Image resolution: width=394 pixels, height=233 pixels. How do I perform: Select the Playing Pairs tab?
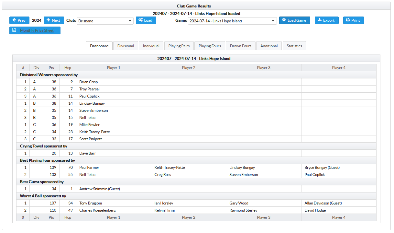[x=179, y=46]
